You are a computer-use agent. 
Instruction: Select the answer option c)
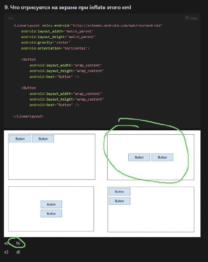(6, 252)
